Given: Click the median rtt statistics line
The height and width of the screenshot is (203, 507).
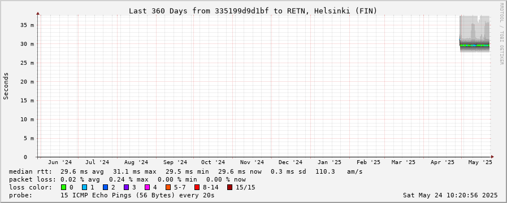Looking at the screenshot, I should [x=185, y=171].
